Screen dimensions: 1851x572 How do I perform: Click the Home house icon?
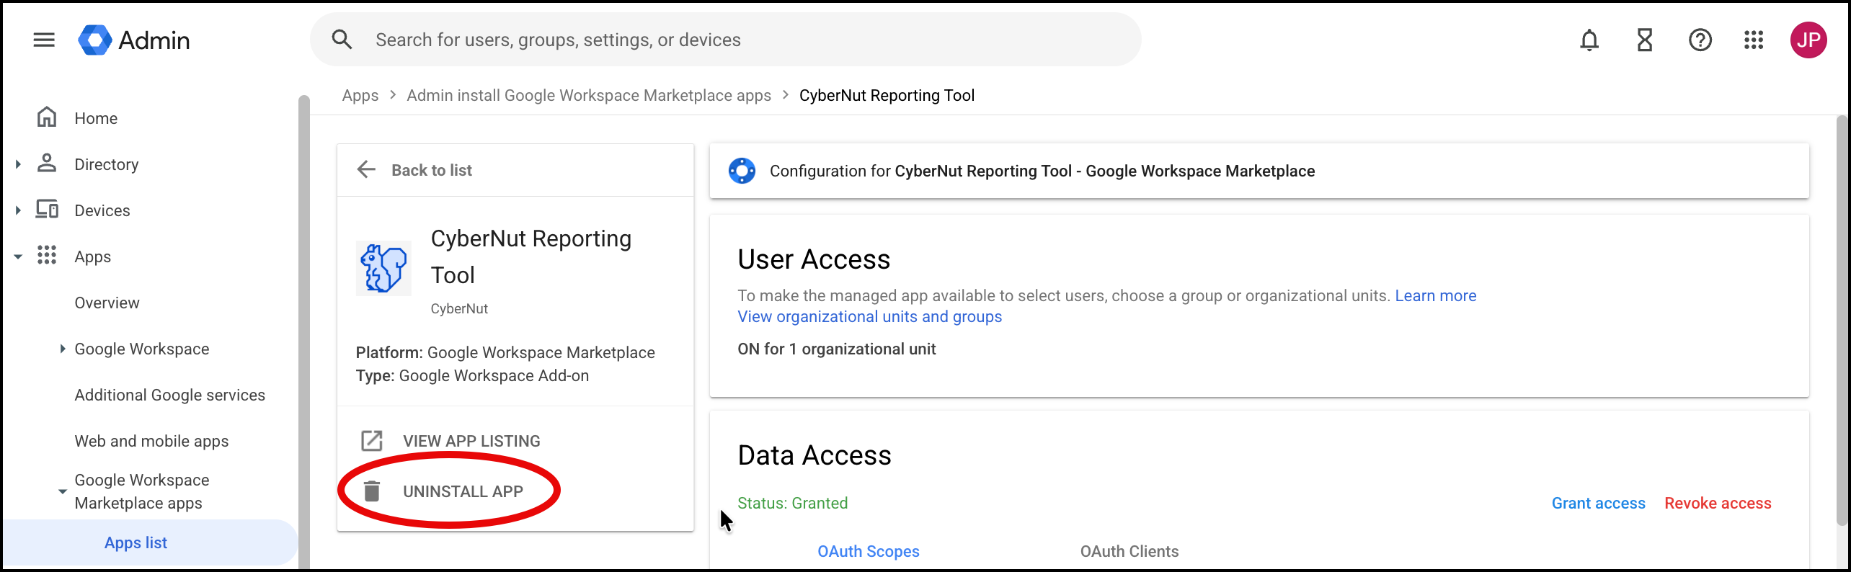coord(47,117)
